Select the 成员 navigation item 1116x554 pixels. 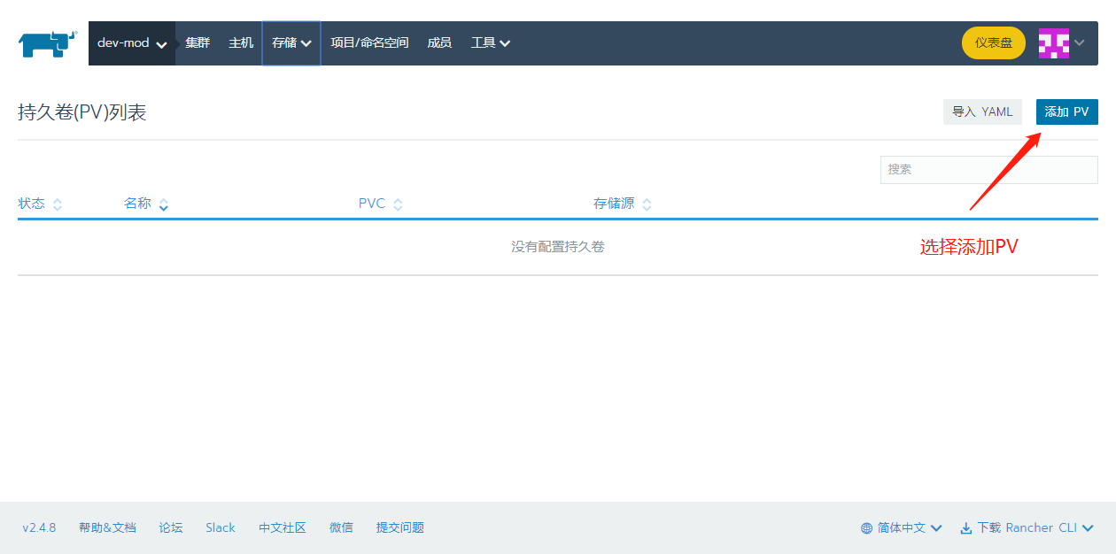(x=439, y=42)
